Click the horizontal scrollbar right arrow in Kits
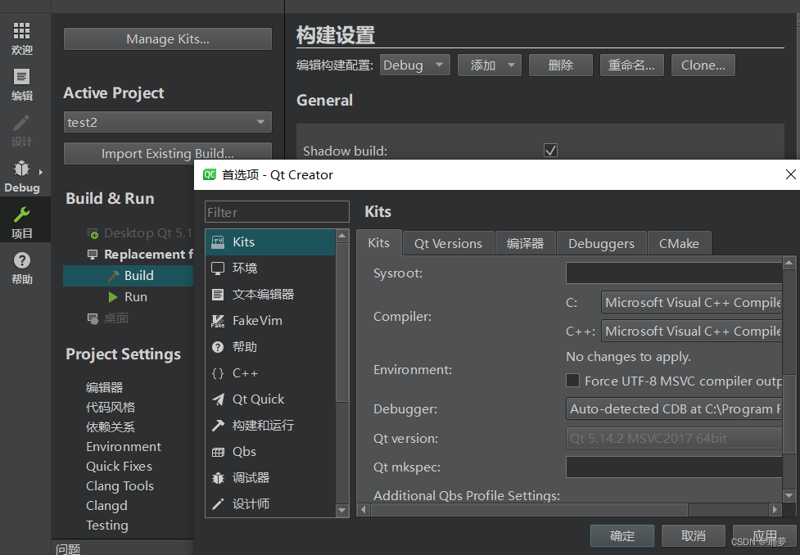Screen dimensions: 800x555 point(775,509)
